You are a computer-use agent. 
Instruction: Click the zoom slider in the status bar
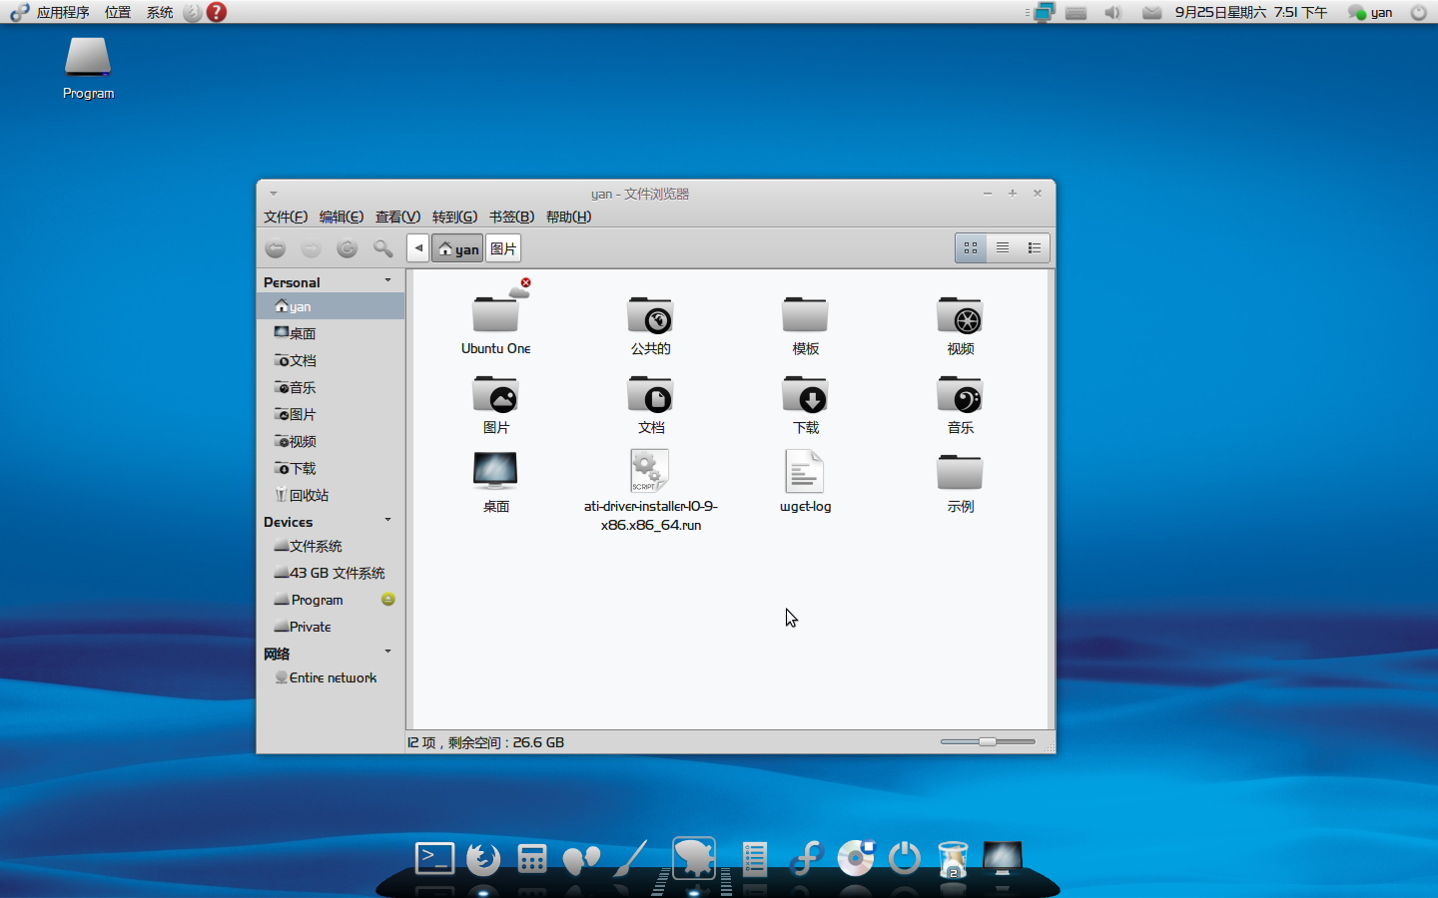[x=988, y=741]
